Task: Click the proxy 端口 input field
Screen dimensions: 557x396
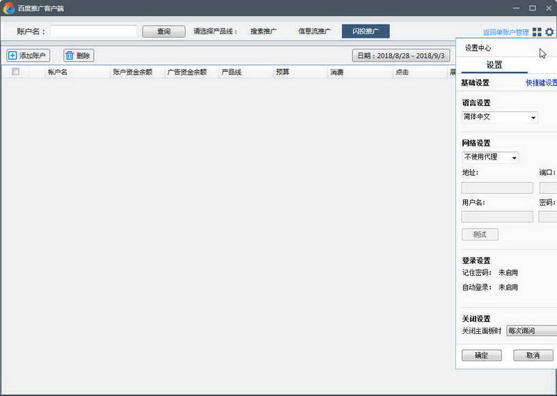Action: click(548, 188)
